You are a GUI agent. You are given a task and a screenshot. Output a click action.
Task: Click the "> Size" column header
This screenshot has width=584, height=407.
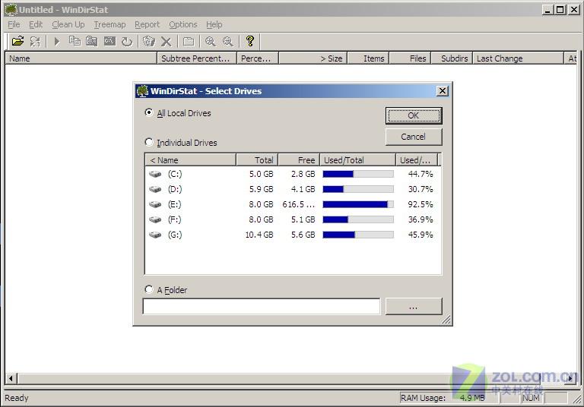pos(313,58)
